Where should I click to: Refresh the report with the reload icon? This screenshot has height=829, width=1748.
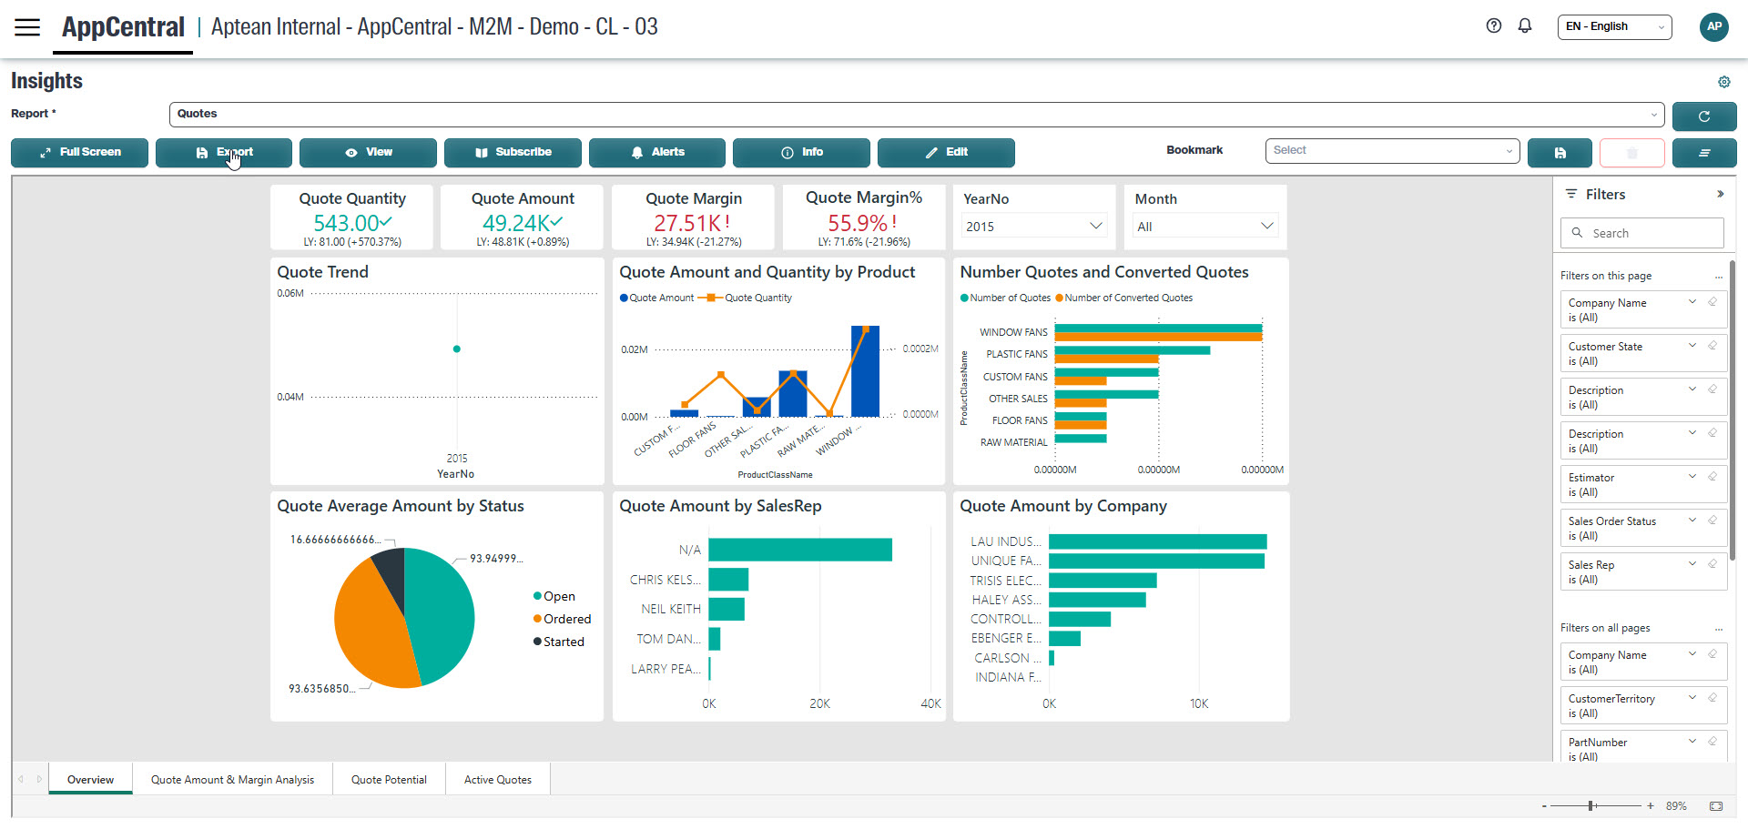(1703, 116)
